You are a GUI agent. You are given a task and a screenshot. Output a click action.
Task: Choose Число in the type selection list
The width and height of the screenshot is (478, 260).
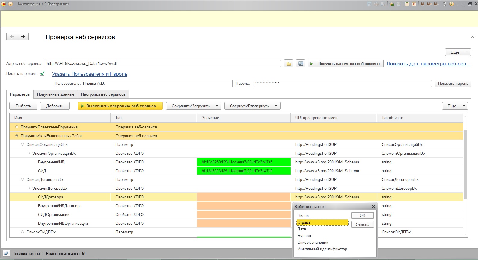[322, 216]
